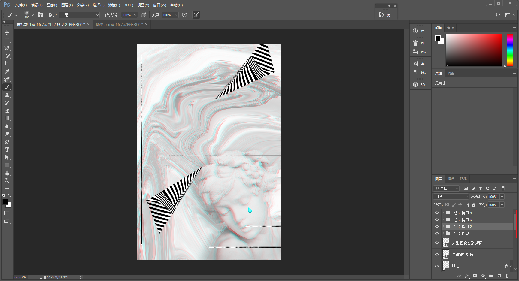519x281 pixels.
Task: Switch default foreground and background colors icon
Action: coord(4,195)
